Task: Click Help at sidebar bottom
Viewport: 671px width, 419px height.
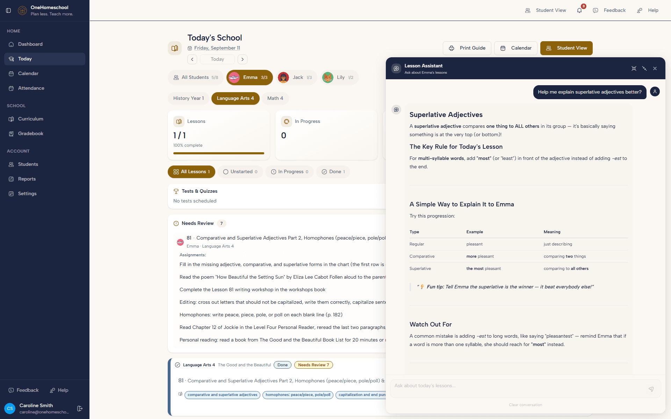Action: point(59,390)
